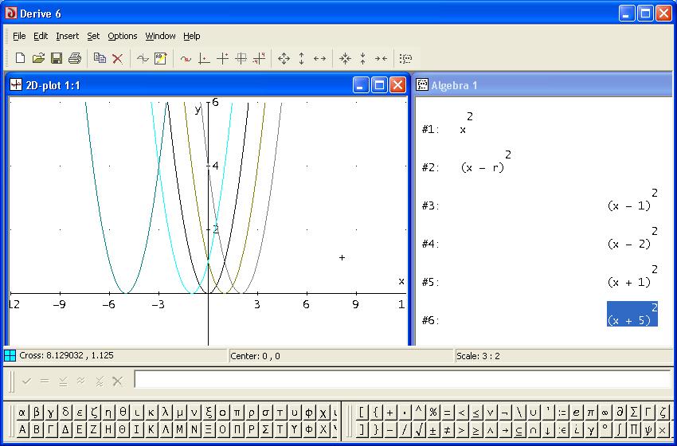Image resolution: width=677 pixels, height=446 pixels.
Task: Click the Zoom In both directions icon
Action: coord(345,58)
